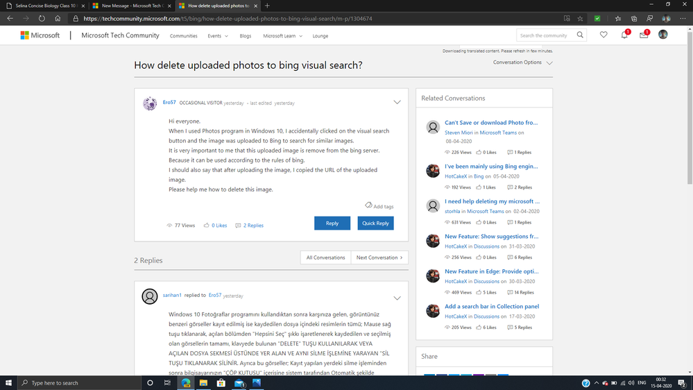Open Mail app on taskbar
This screenshot has height=390, width=693.
(x=239, y=383)
